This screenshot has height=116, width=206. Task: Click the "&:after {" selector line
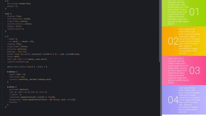[12, 87]
